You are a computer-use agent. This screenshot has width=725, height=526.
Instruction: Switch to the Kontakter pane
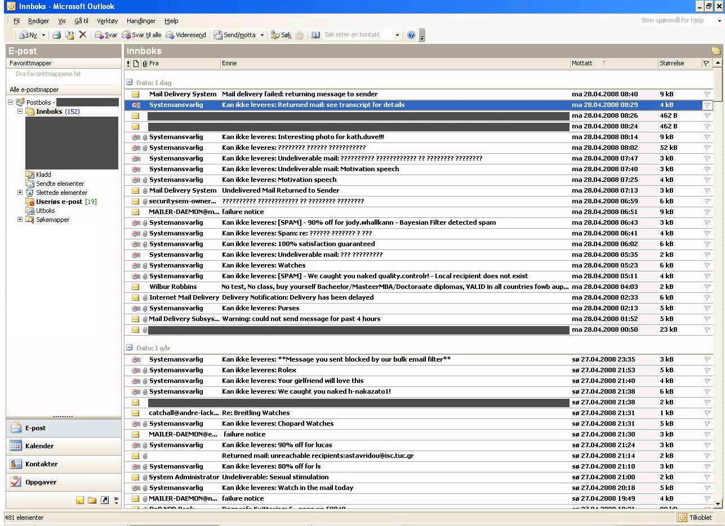pyautogui.click(x=64, y=464)
